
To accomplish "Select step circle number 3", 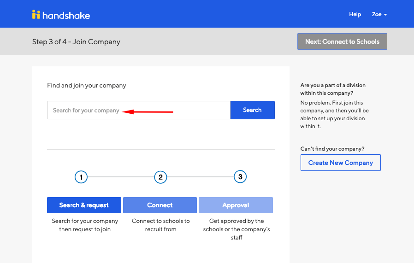I will pos(240,177).
